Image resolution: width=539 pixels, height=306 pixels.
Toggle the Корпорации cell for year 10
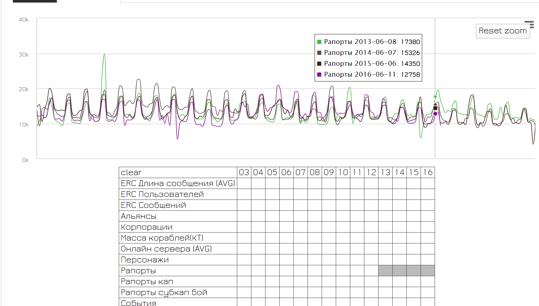pos(343,227)
